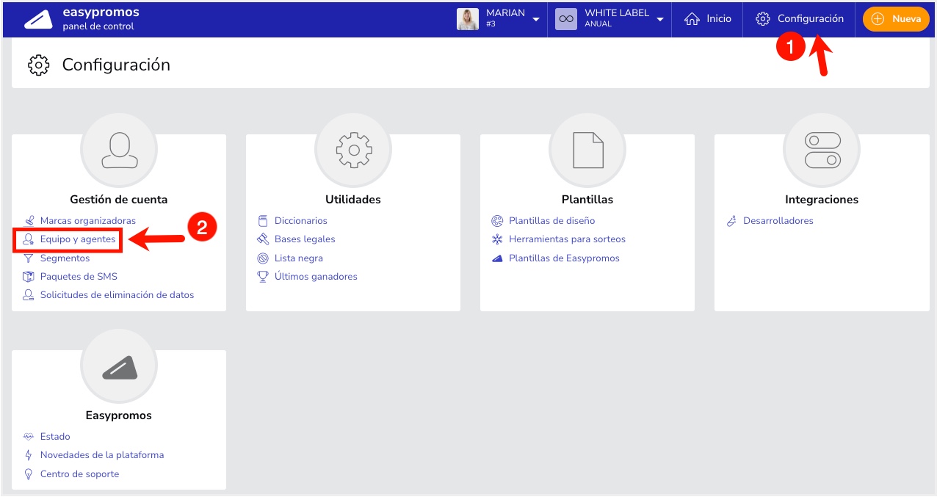The width and height of the screenshot is (937, 497).
Task: Open the Segmentos link
Action: (65, 258)
